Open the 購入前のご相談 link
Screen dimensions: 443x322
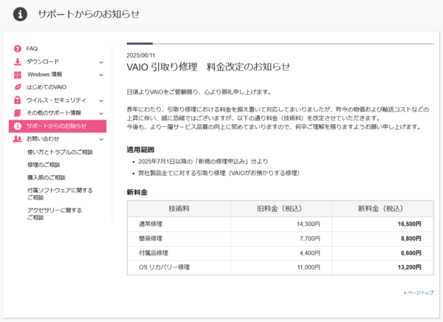tap(47, 177)
